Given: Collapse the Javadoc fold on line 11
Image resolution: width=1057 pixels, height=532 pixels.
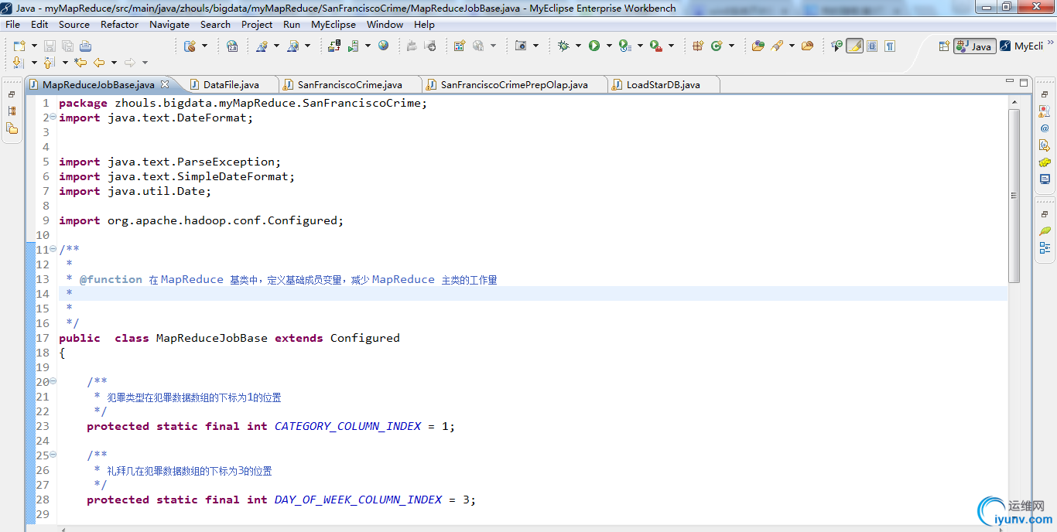Looking at the screenshot, I should point(53,249).
